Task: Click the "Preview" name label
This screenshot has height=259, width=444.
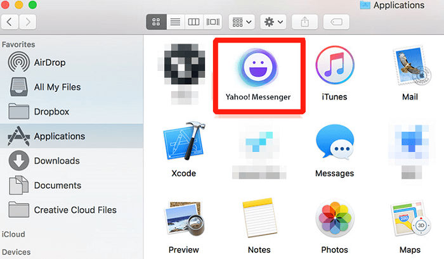Action: point(184,250)
